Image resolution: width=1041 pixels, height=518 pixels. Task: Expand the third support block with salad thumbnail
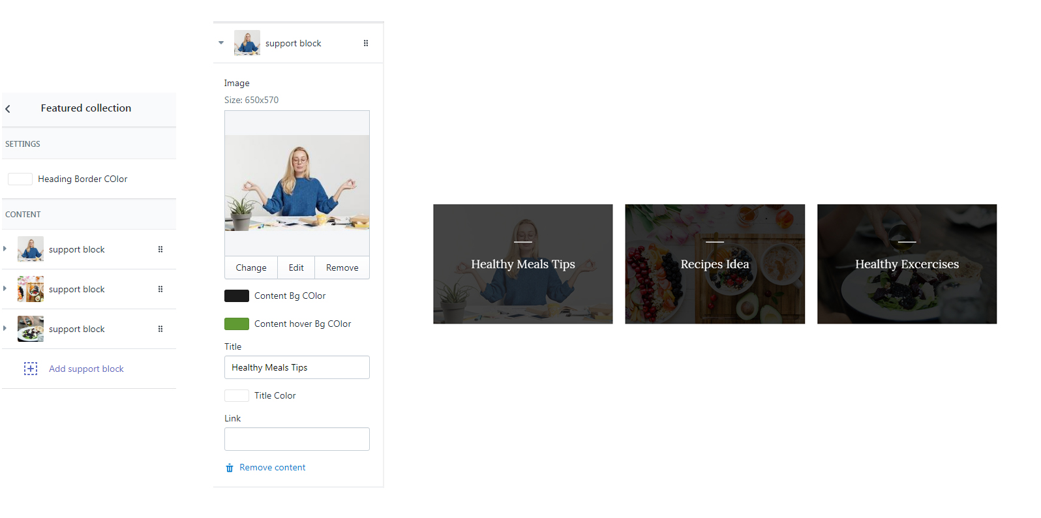pyautogui.click(x=5, y=328)
